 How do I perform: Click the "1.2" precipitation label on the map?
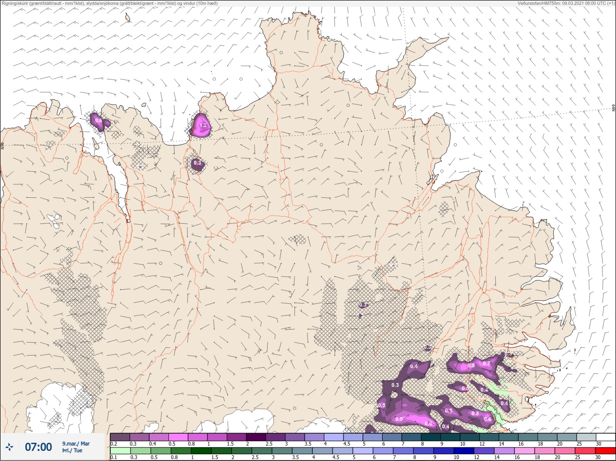coord(203,126)
